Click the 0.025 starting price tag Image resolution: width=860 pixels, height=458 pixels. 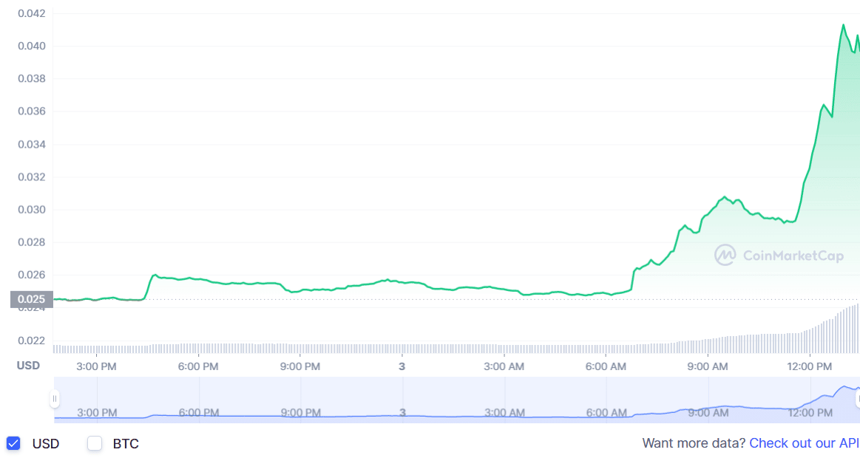click(x=31, y=299)
